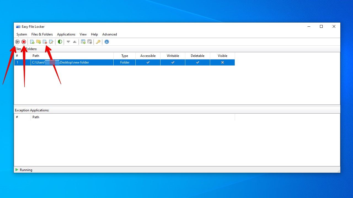
Task: Toggle Deletable check for new folder row
Action: [x=198, y=62]
